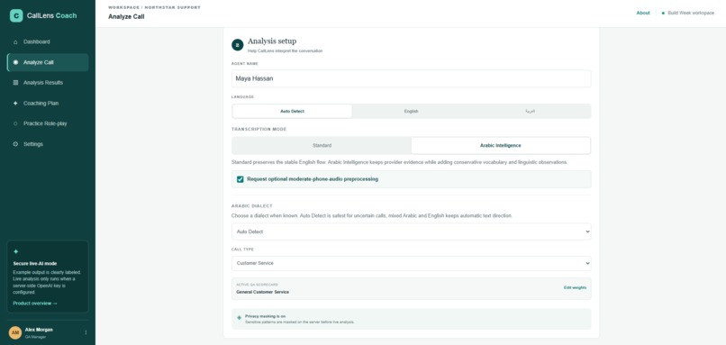
Task: Open the Arabic Dialect dropdown
Action: 411,232
